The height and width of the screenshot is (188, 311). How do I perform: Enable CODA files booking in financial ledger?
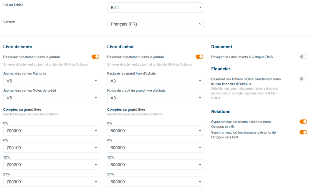[x=303, y=79]
